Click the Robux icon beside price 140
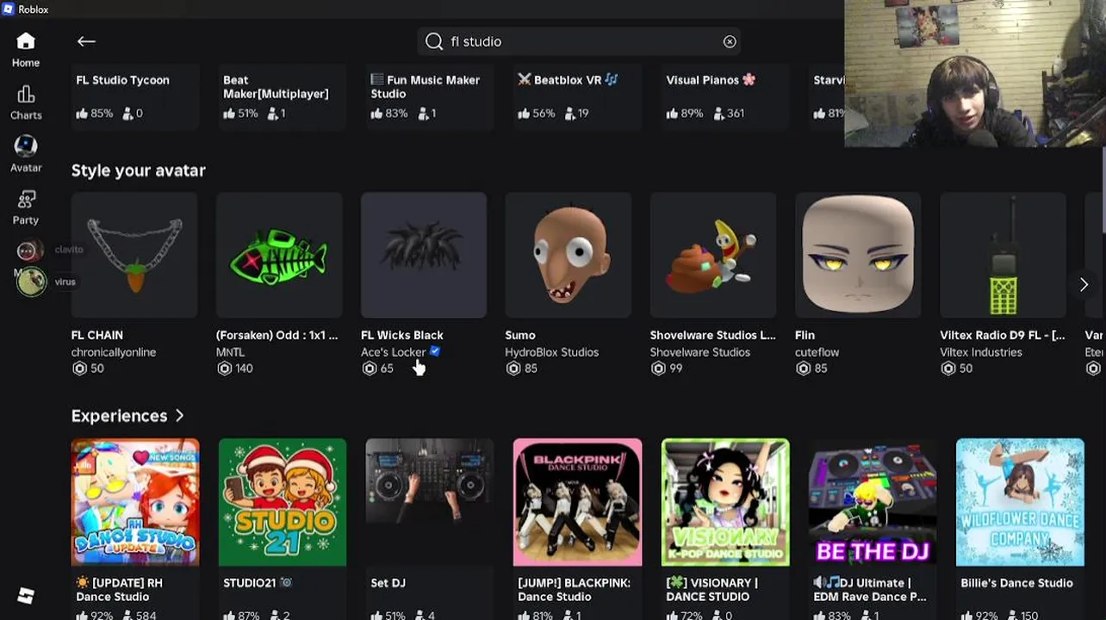This screenshot has height=620, width=1106. click(225, 368)
